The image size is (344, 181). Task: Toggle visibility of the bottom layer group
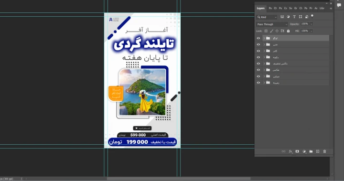coord(258,83)
